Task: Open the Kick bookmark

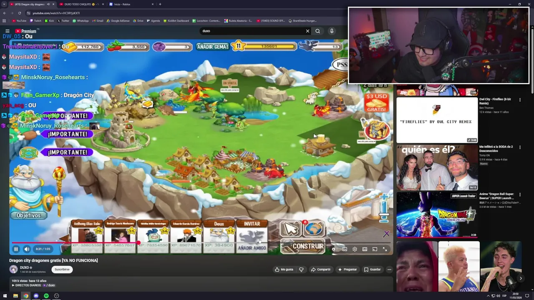Action: click(x=49, y=21)
